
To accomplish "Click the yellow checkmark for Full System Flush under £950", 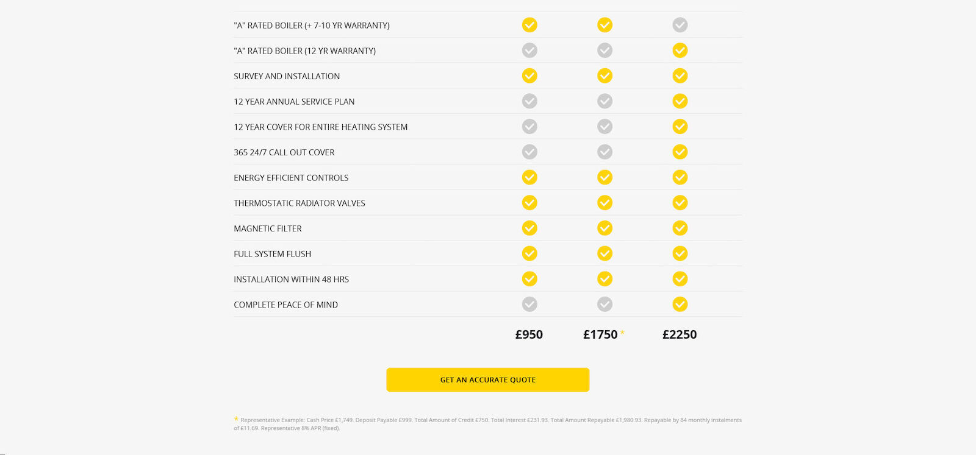I will pos(529,253).
